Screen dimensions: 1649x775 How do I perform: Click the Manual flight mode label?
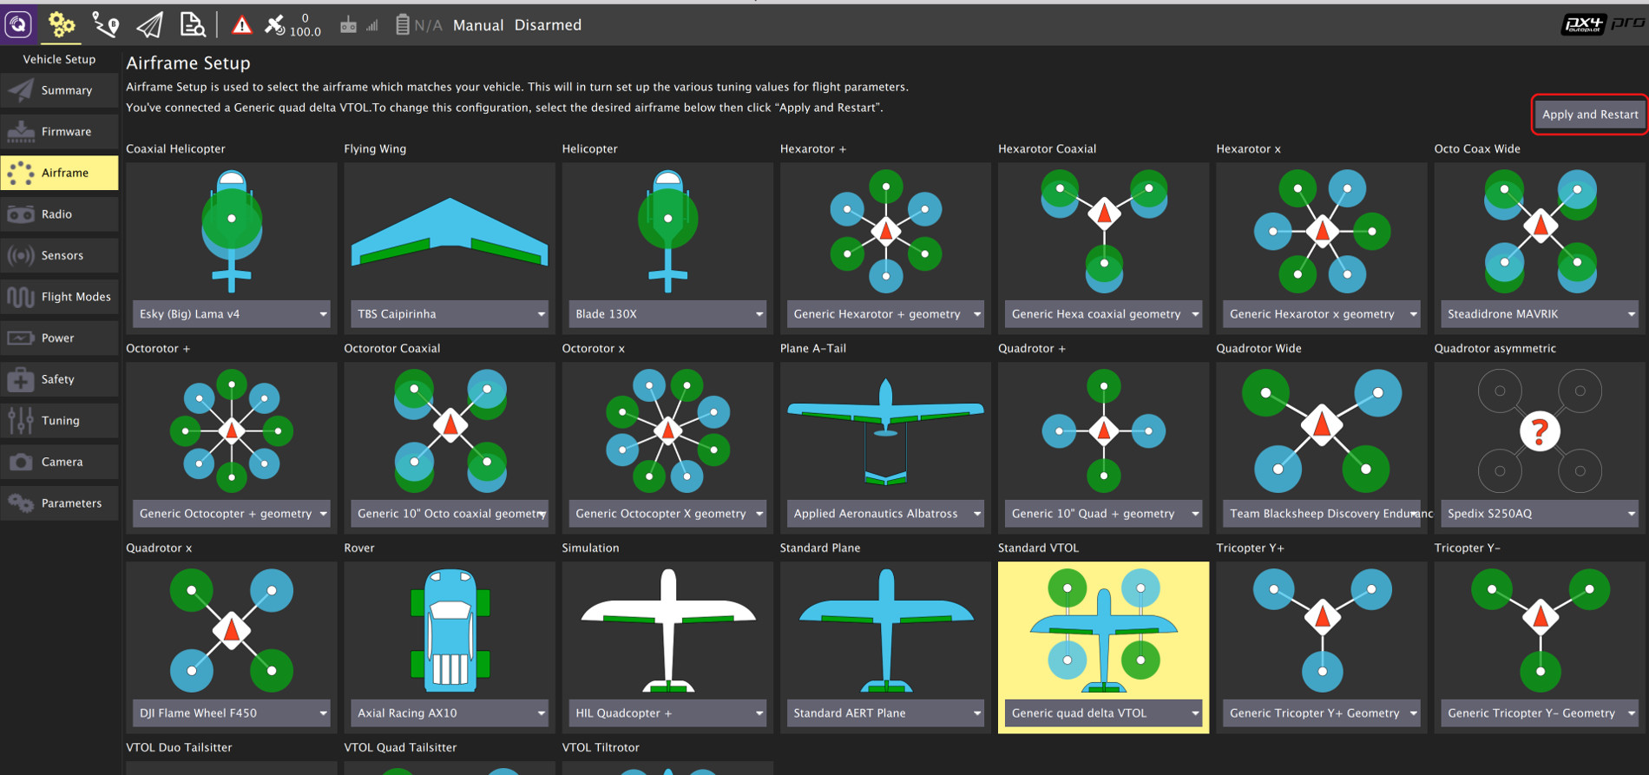coord(477,25)
